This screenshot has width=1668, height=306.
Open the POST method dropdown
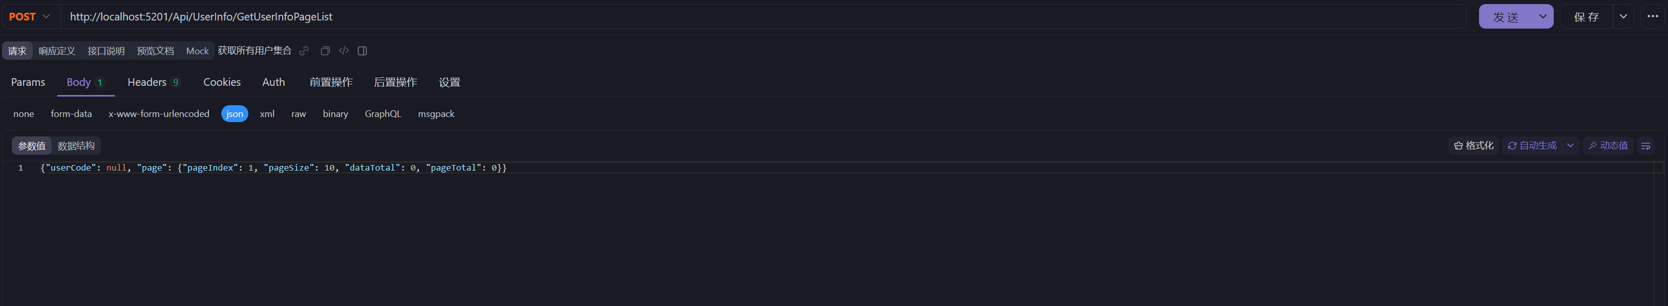coord(30,17)
